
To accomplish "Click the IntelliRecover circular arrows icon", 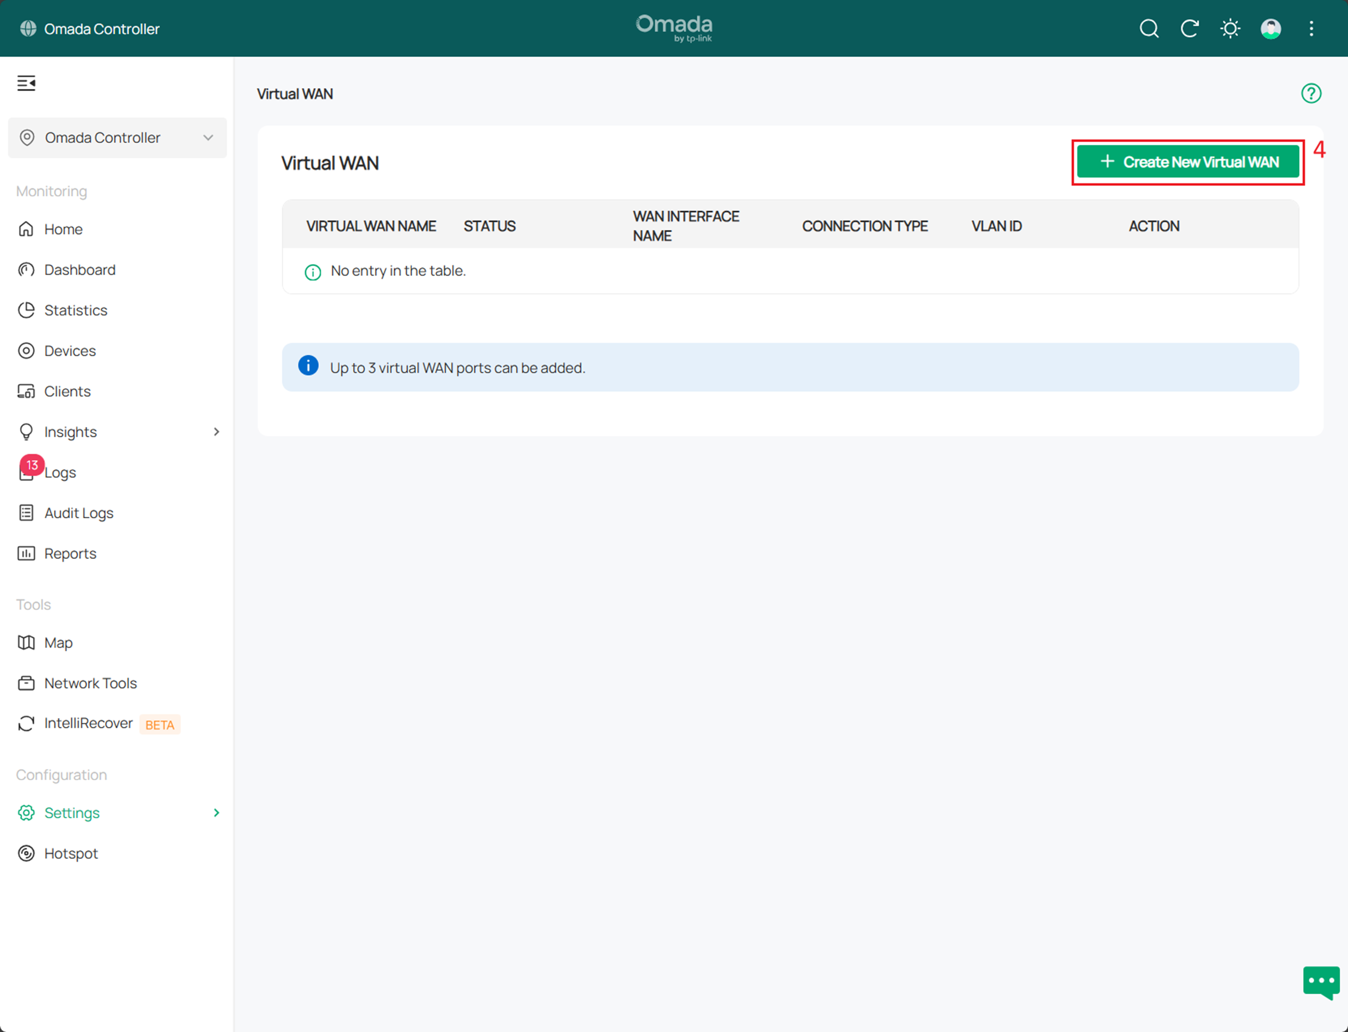I will pos(26,724).
